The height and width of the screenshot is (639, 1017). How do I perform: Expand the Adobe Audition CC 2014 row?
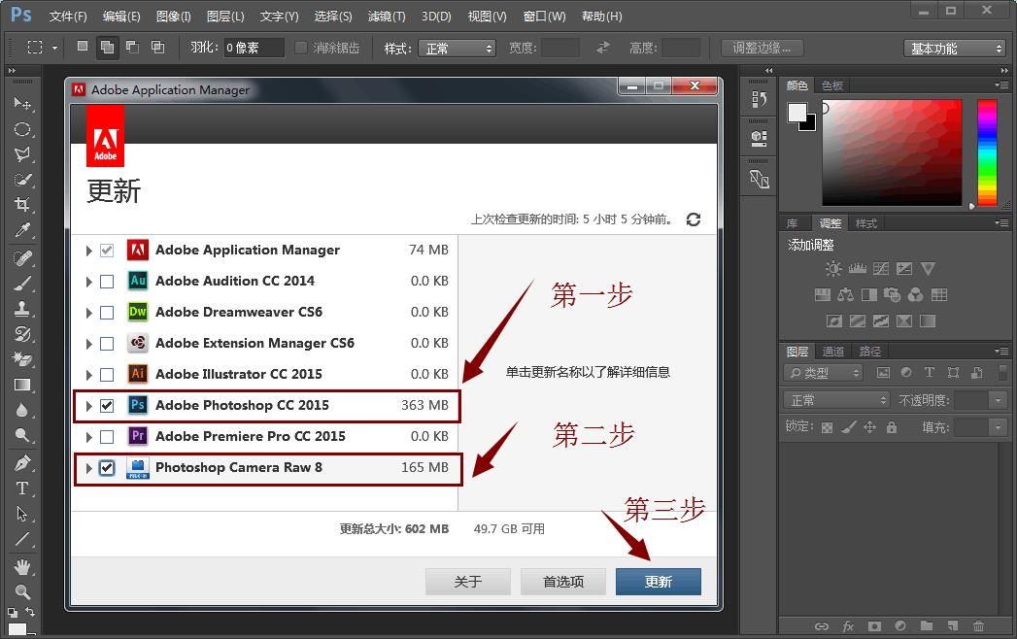coord(88,282)
